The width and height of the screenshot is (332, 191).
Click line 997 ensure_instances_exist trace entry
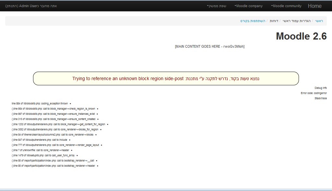[x=53, y=114]
